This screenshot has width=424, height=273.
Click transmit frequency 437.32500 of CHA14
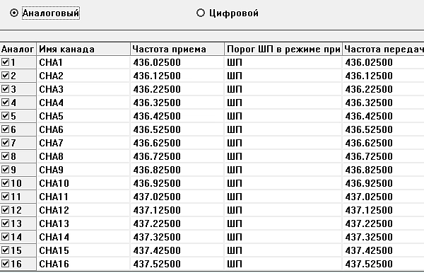coord(383,237)
